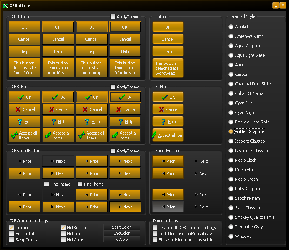
Task: Click question mark Help button in TBitBtn group
Action: [x=168, y=122]
